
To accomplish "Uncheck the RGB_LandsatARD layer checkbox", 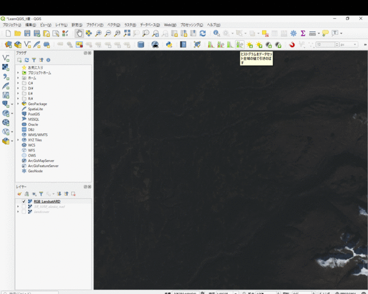I will pyautogui.click(x=24, y=202).
